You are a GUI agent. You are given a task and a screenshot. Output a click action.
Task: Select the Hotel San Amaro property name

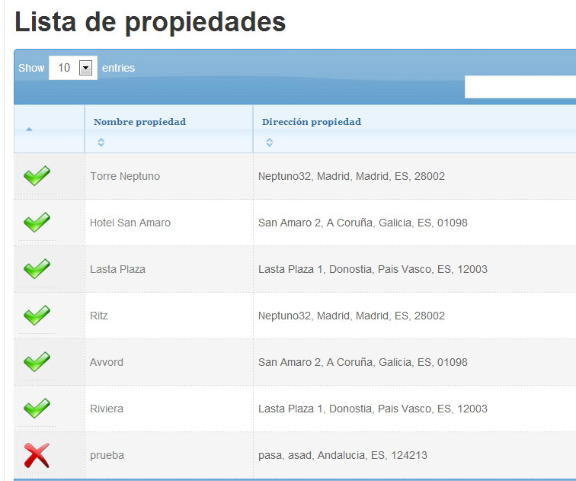(x=130, y=223)
